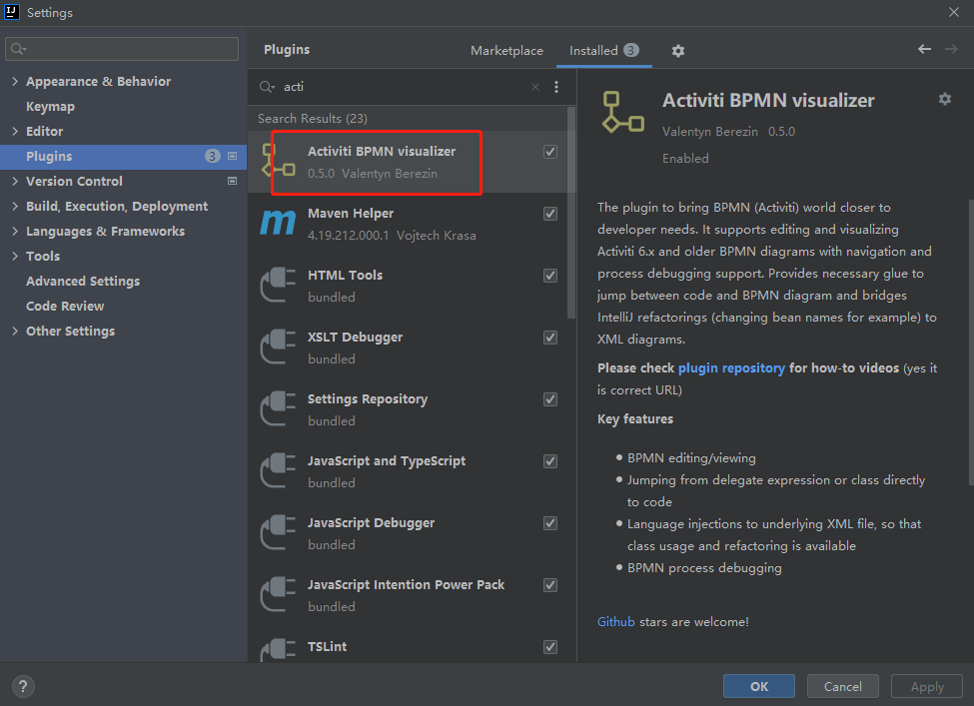Click the plugin search magnifier icon
The image size is (974, 706).
point(267,87)
